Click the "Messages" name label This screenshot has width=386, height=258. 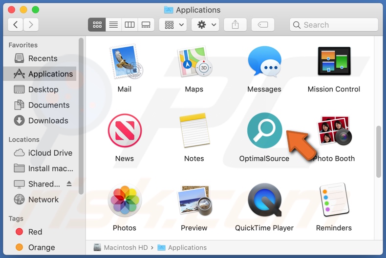264,89
